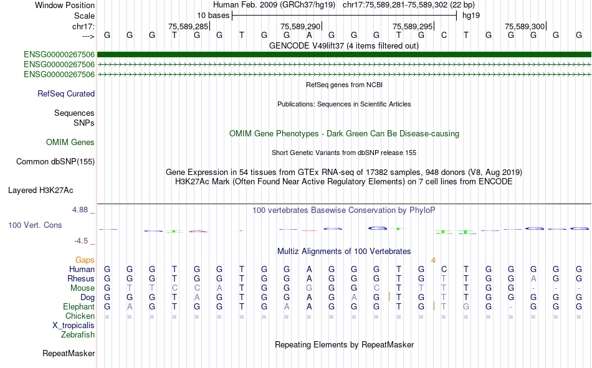
Task: Click the orange Gaps label
Action: pyautogui.click(x=85, y=260)
